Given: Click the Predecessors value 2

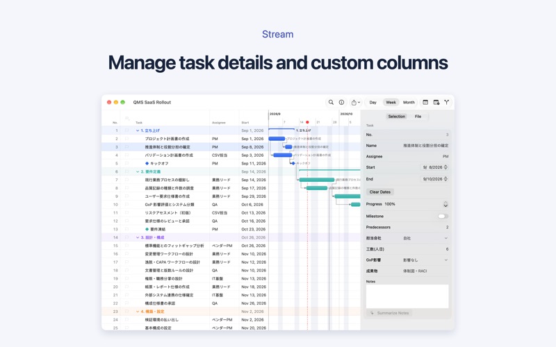Looking at the screenshot, I should [x=447, y=228].
